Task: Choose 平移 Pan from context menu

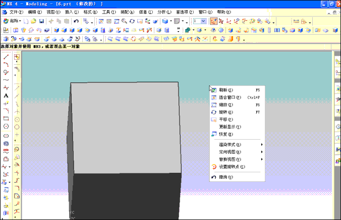Action: tap(237, 120)
